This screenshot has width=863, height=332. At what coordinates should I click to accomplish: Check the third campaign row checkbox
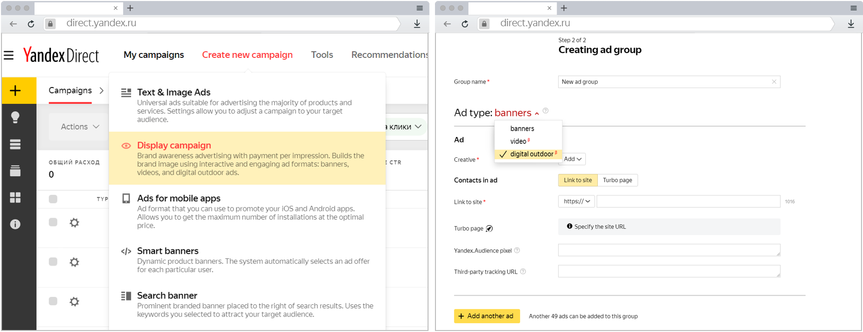tap(53, 301)
